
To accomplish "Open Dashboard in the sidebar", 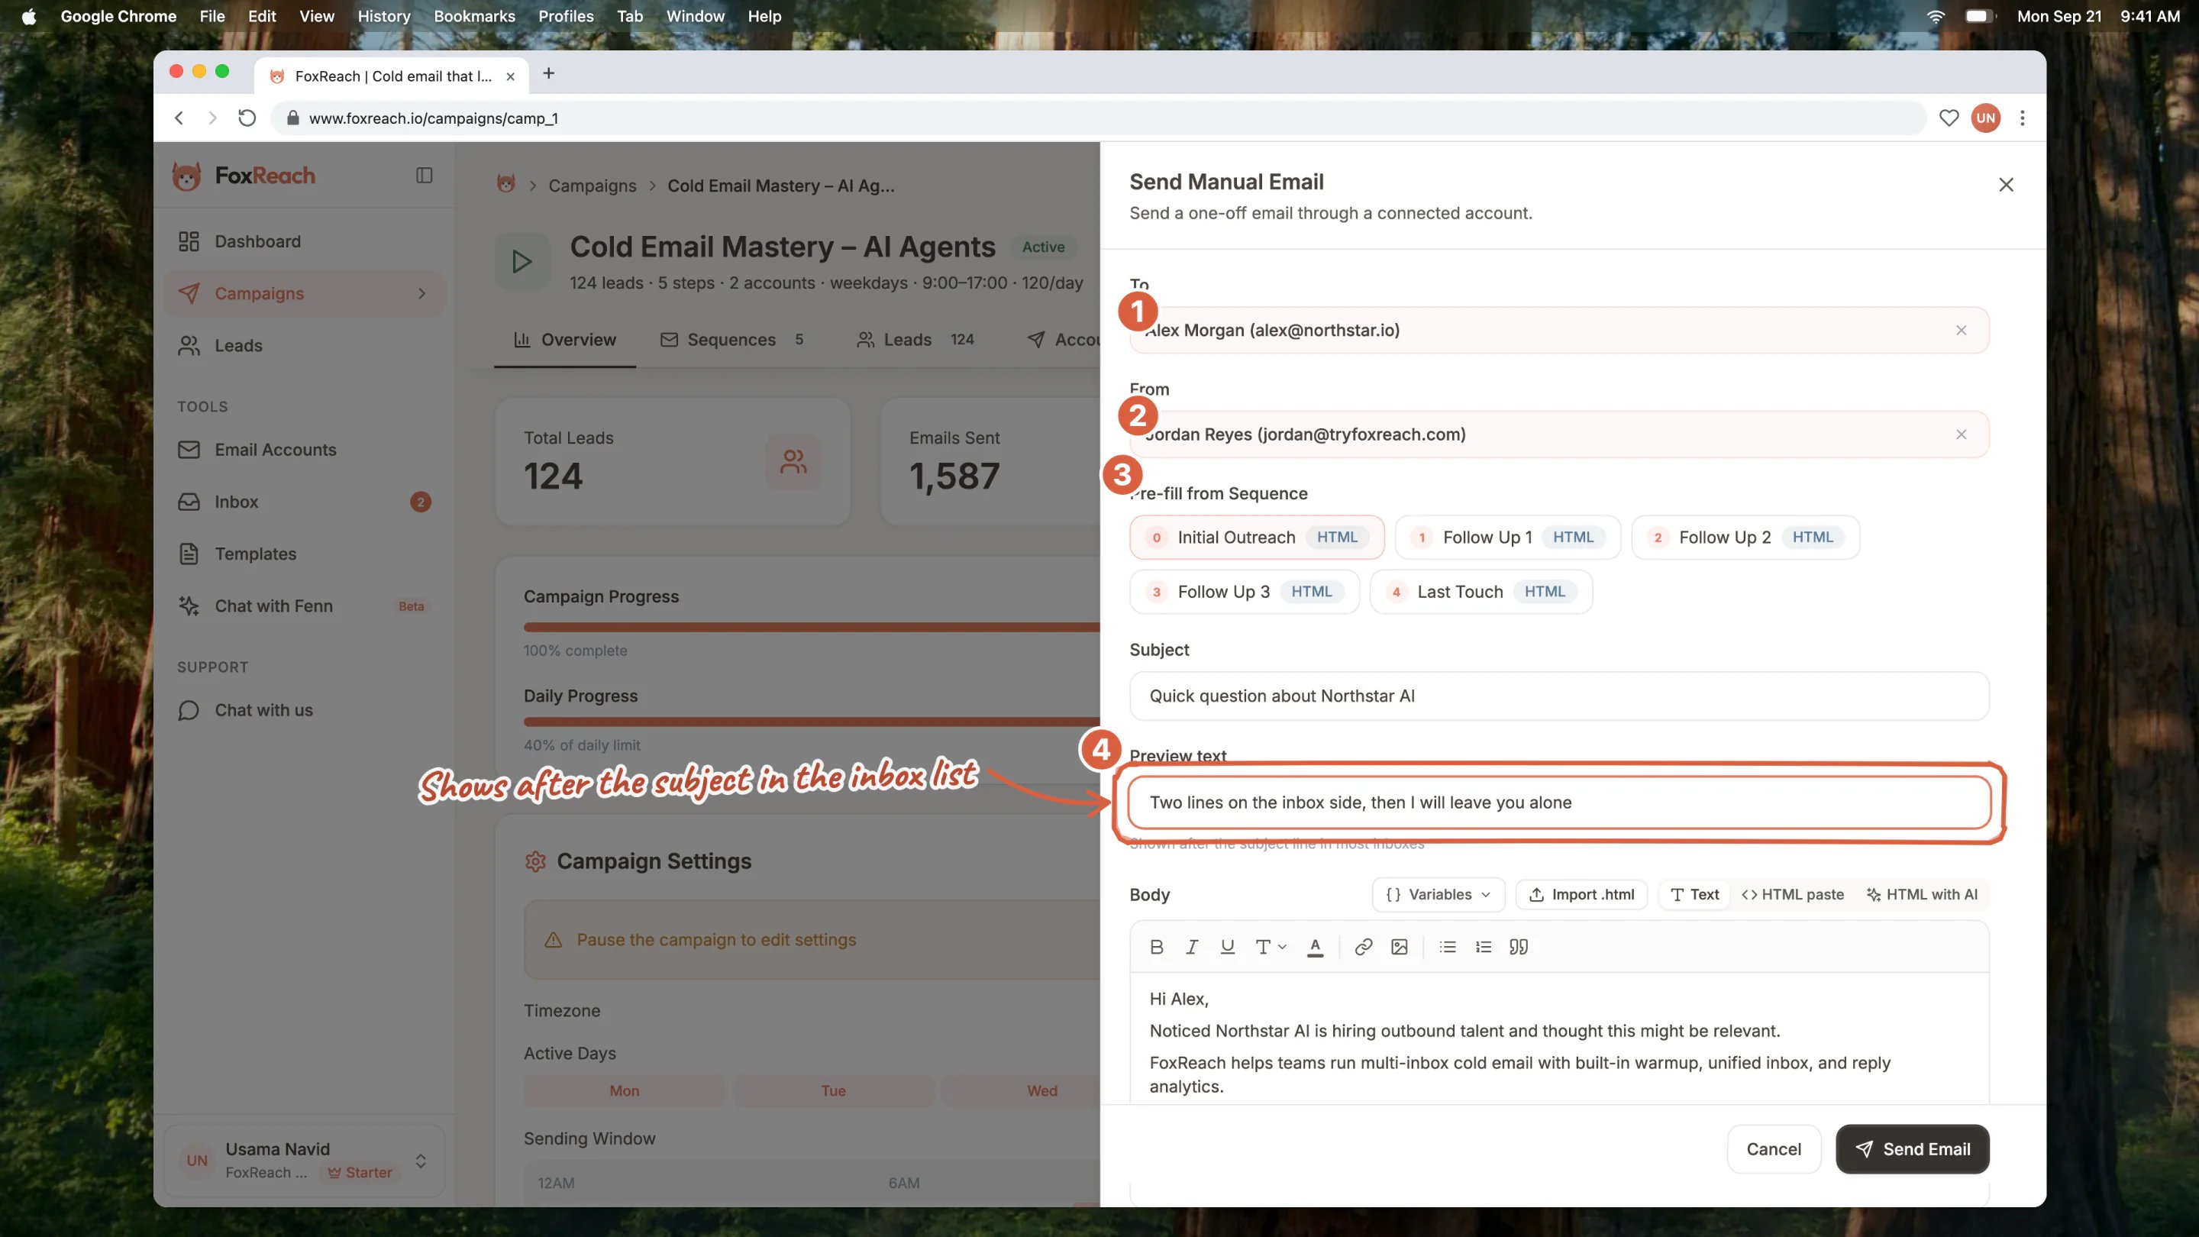I will pos(305,241).
